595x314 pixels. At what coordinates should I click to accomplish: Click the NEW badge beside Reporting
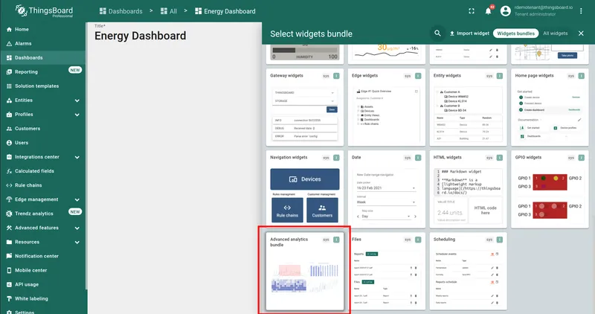(75, 70)
